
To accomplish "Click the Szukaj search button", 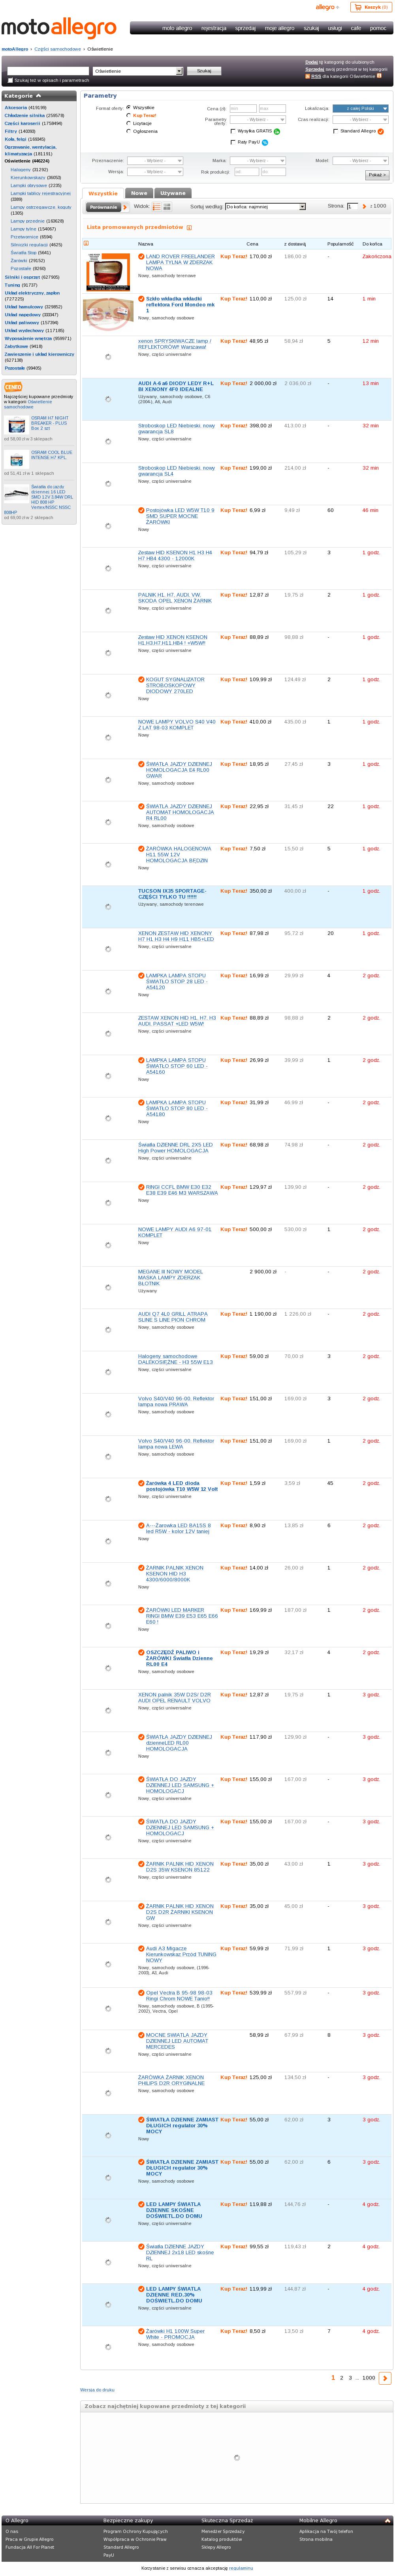I will 204,71.
